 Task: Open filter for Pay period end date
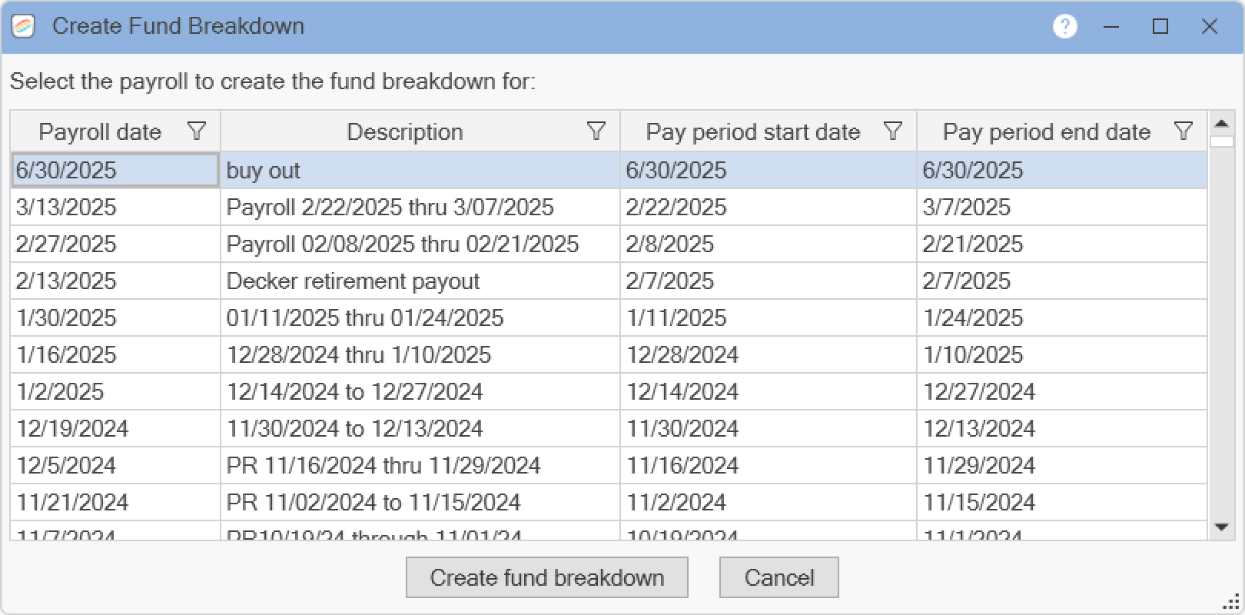1184,131
